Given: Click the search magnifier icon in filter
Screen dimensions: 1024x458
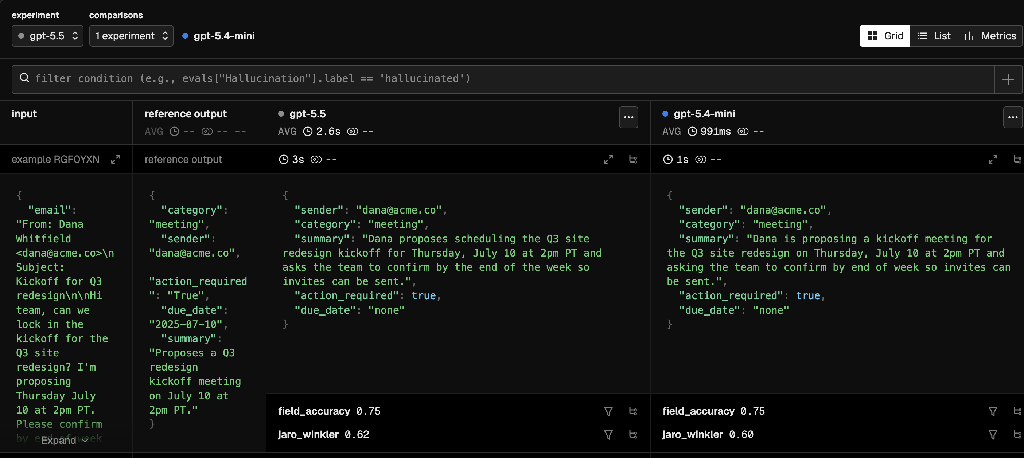Looking at the screenshot, I should [x=24, y=78].
